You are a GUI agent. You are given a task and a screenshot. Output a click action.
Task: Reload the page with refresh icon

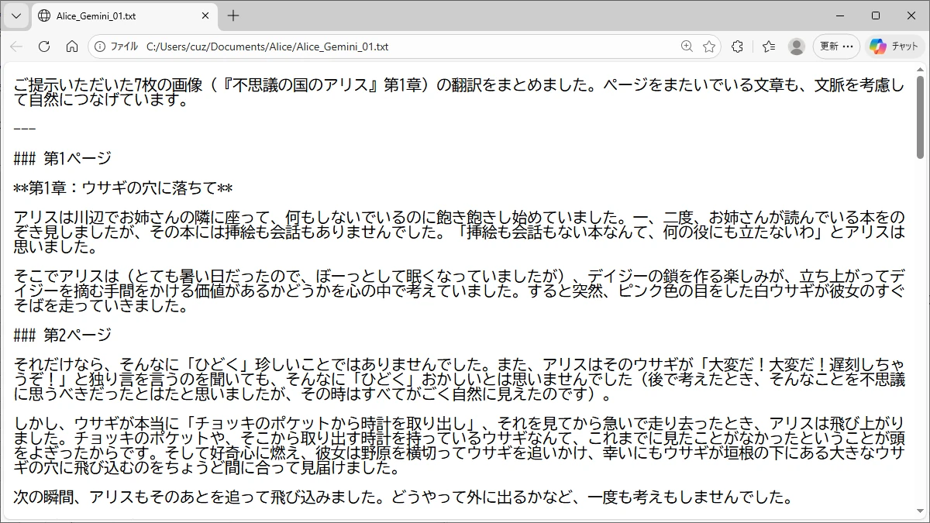click(x=44, y=46)
